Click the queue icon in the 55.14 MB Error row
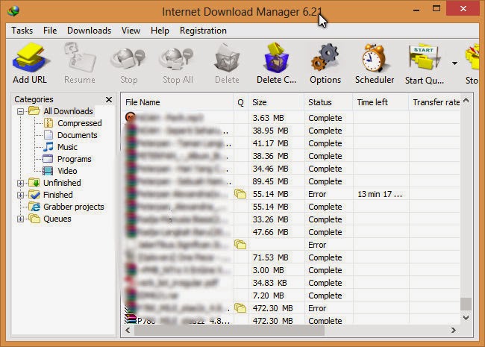This screenshot has height=347, width=485. [x=240, y=194]
